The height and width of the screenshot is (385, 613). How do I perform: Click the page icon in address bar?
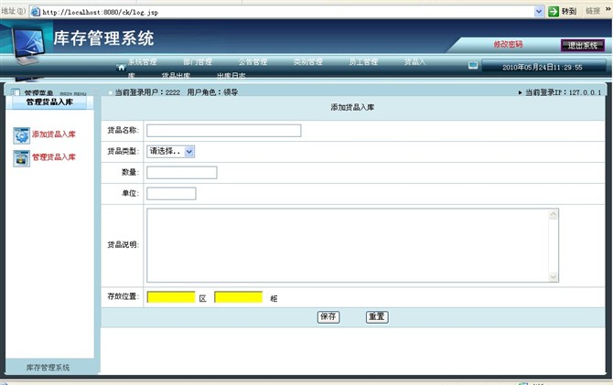[36, 12]
